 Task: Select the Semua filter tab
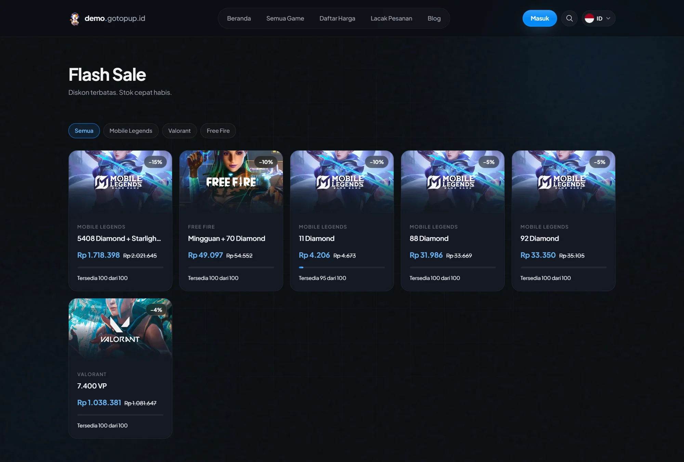84,131
